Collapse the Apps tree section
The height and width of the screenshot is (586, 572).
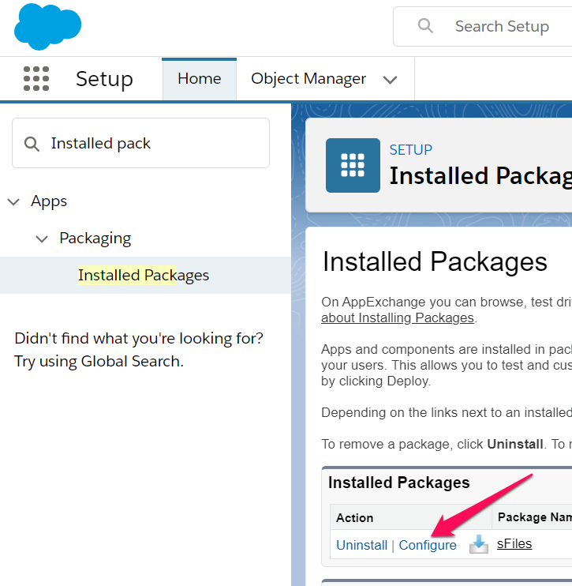13,202
